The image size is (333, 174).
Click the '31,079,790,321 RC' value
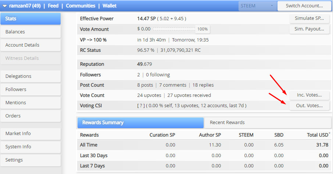180,50
